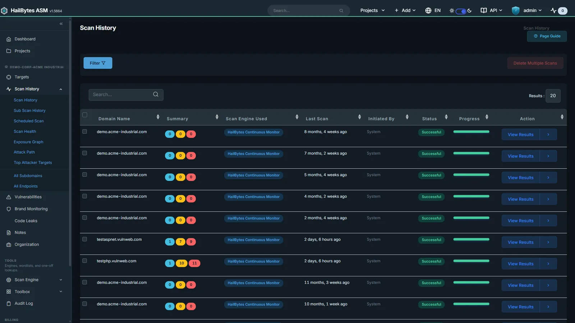
Task: View Results for testaspnet.vulnweb.com scan
Action: (520, 242)
